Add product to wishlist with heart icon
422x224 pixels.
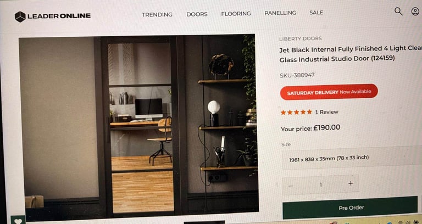[18, 221]
